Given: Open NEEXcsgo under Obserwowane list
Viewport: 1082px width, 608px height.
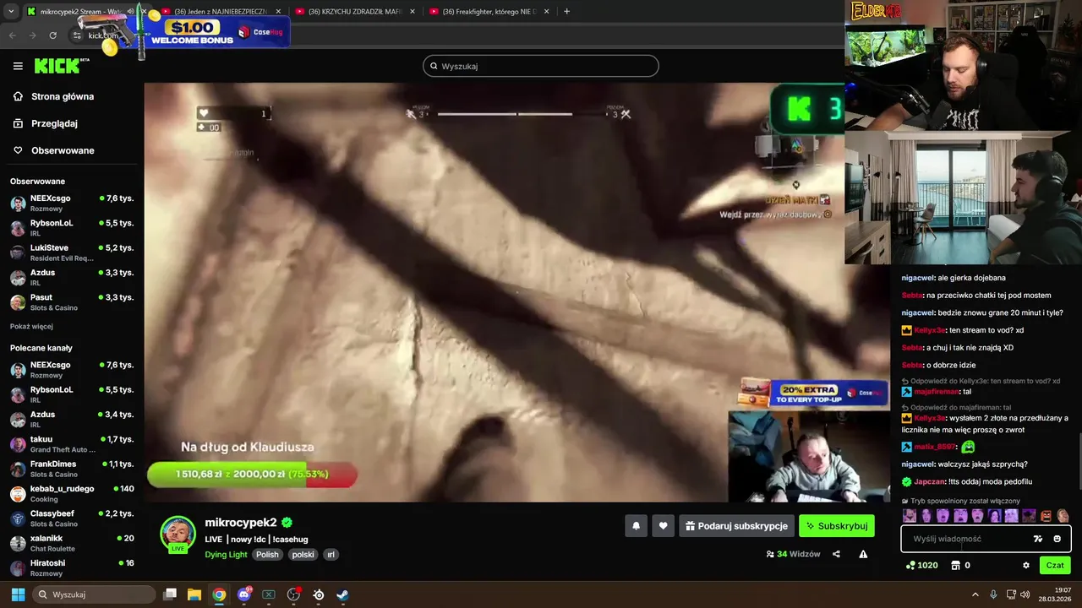Looking at the screenshot, I should coord(72,203).
